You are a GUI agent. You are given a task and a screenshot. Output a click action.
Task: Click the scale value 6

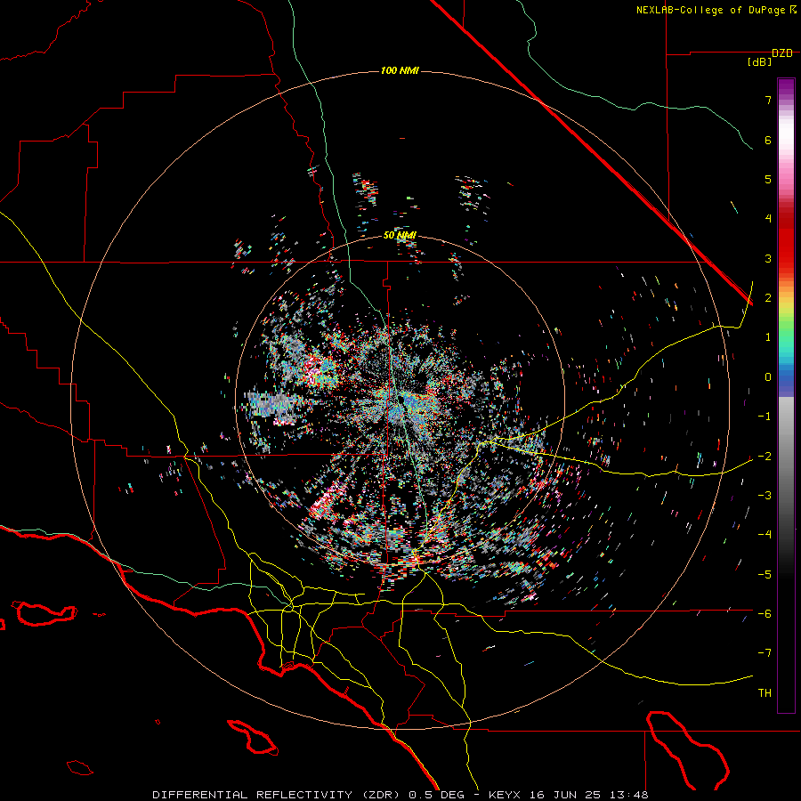[x=768, y=140]
